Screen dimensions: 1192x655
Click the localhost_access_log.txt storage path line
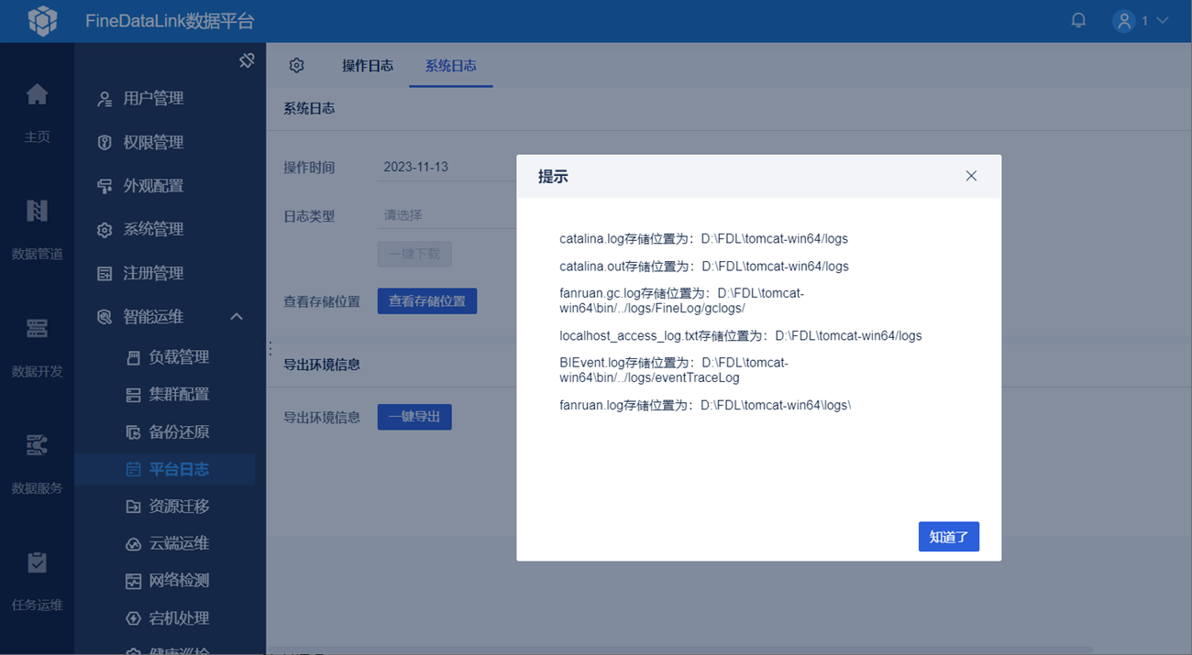tap(741, 336)
